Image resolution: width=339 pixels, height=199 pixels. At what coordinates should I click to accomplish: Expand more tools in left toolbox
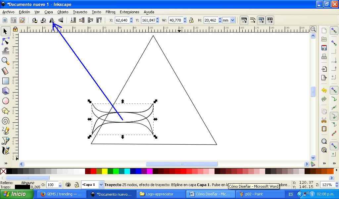point(6,164)
